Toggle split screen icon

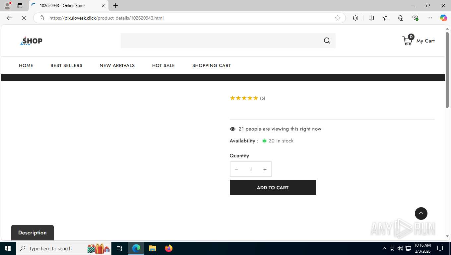[x=371, y=18]
